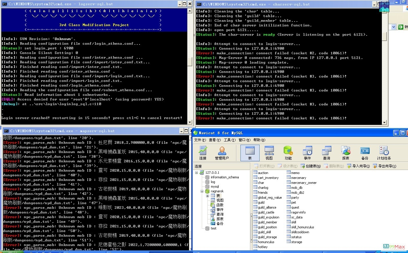The height and width of the screenshot is (253, 408).
Task: Select the guild_member table
Action: [265, 222]
